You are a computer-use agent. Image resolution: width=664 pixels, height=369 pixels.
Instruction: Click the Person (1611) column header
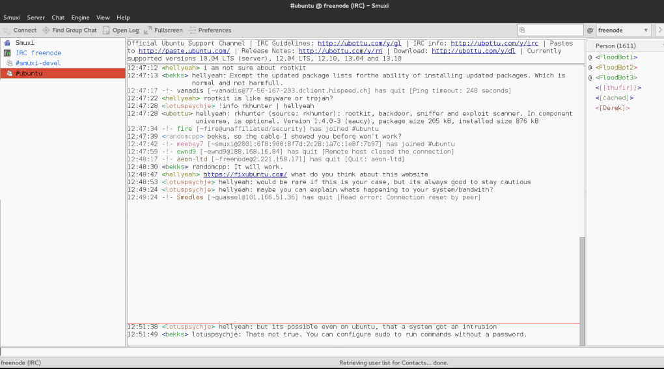(616, 46)
